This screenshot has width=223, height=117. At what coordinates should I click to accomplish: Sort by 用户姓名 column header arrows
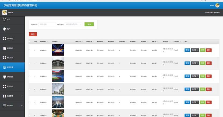(x=148, y=42)
